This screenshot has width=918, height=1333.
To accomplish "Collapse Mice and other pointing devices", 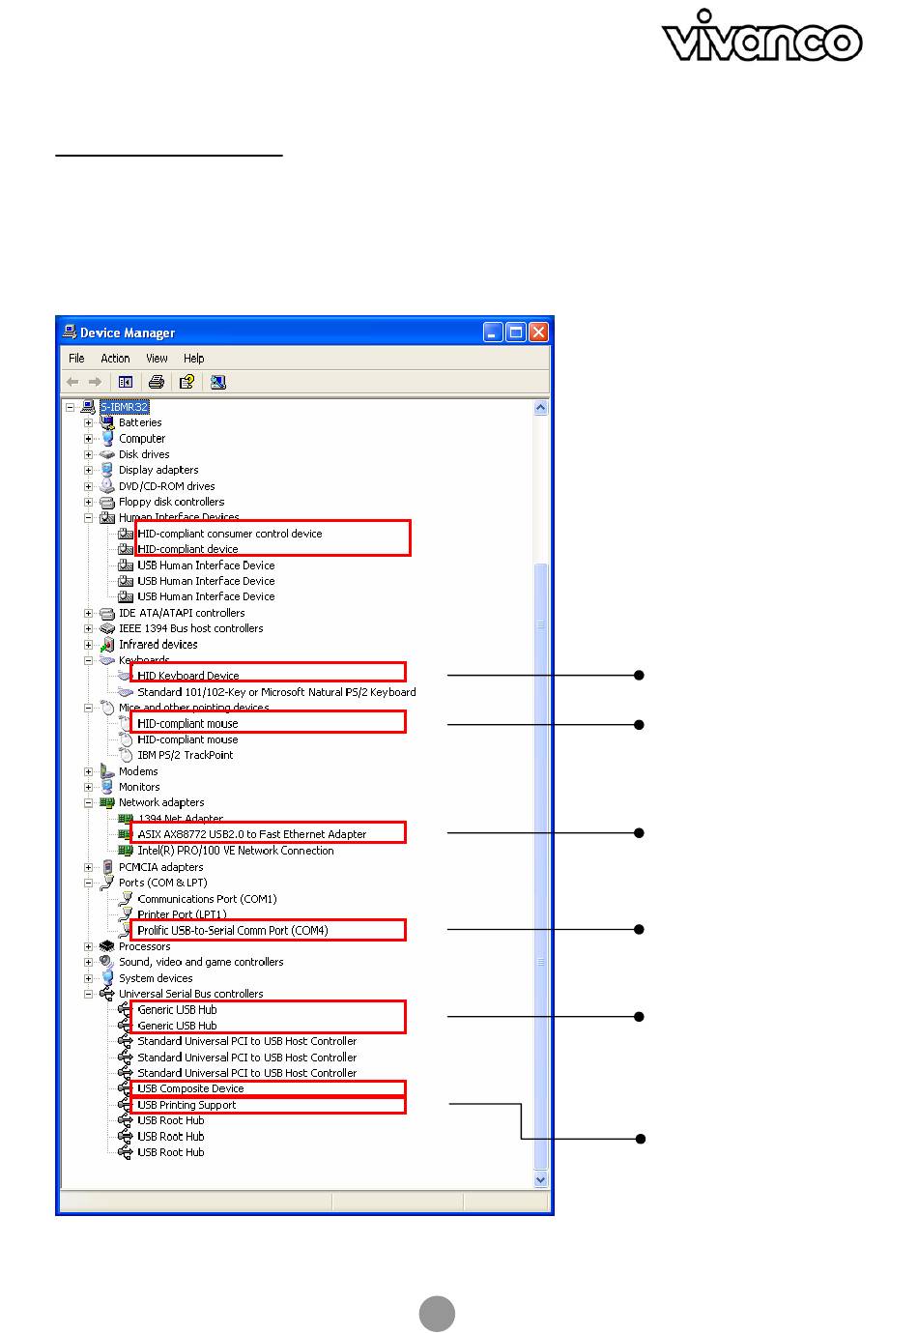I will (88, 708).
